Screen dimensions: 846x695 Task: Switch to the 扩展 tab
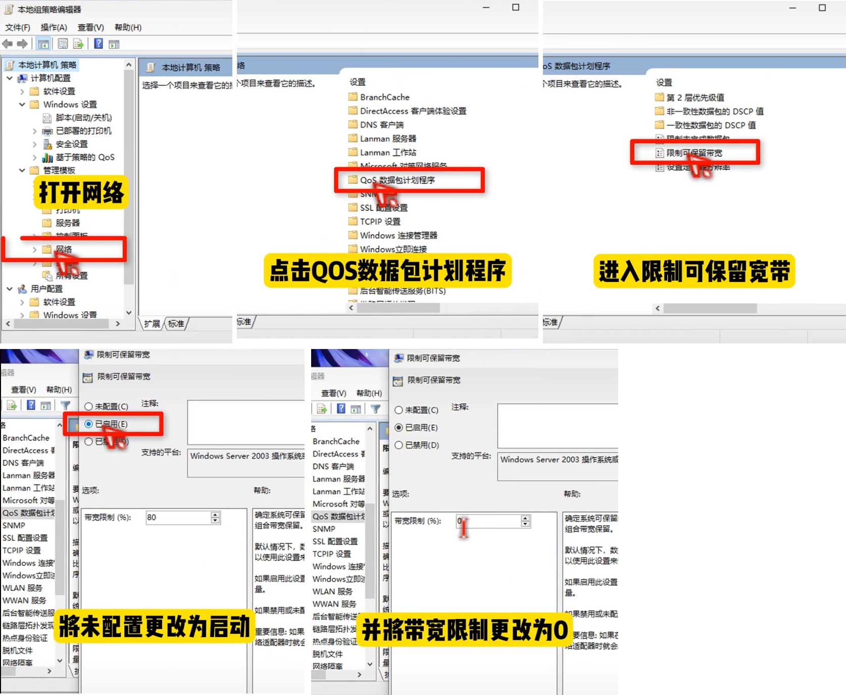[152, 324]
